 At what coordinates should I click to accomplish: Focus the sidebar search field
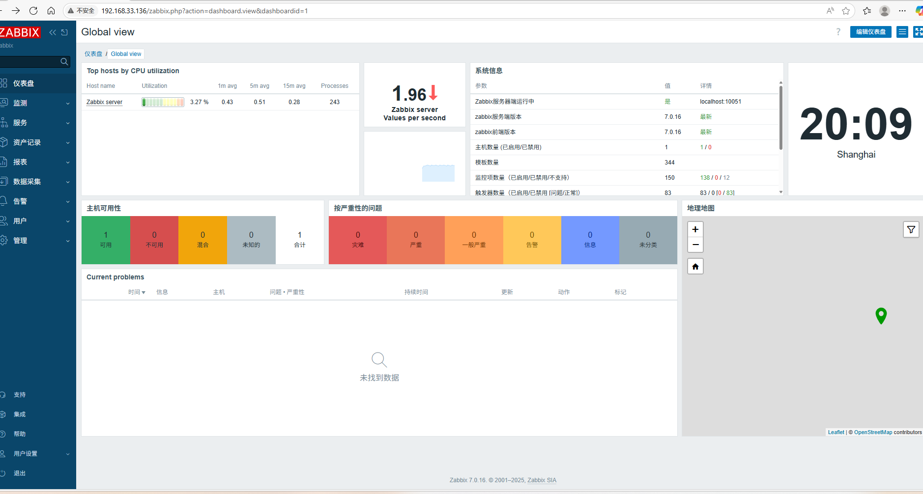29,61
